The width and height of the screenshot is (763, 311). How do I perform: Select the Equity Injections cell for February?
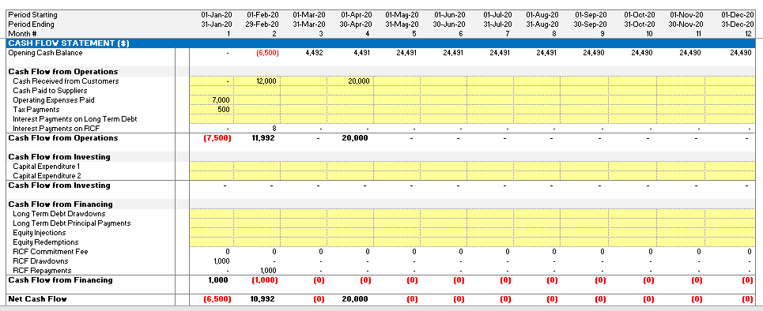click(257, 233)
